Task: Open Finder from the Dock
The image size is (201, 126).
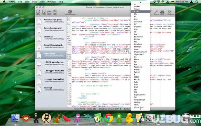Action: (15, 118)
